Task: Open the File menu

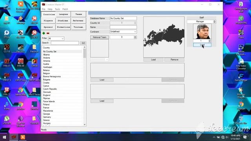Action: (44, 9)
